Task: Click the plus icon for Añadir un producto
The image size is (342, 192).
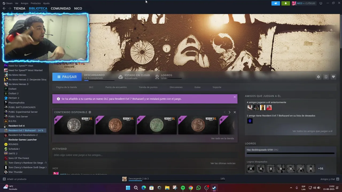Action: [x=4, y=179]
